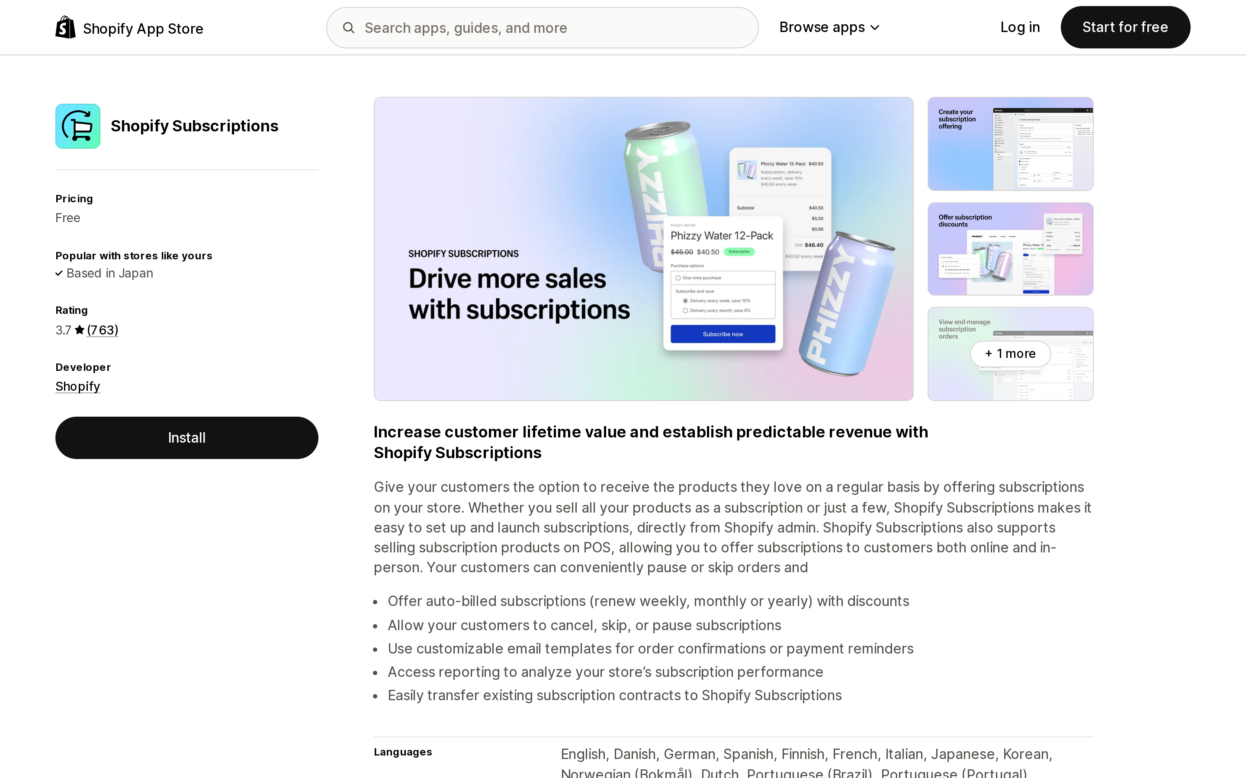Screen dimensions: 1246x778
Task: Click the Easily transfer existing subscription bullet
Action: click(x=615, y=695)
